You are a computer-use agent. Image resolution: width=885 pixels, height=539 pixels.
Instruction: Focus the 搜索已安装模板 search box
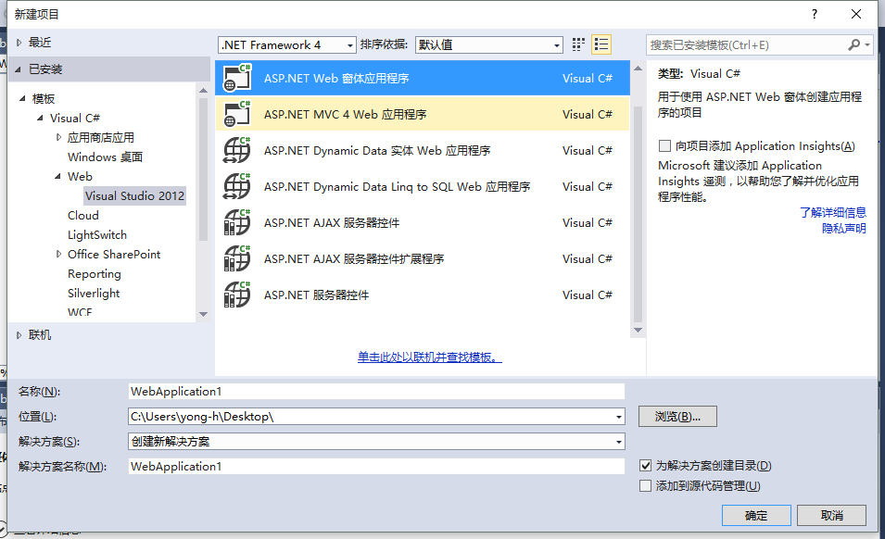click(x=746, y=44)
